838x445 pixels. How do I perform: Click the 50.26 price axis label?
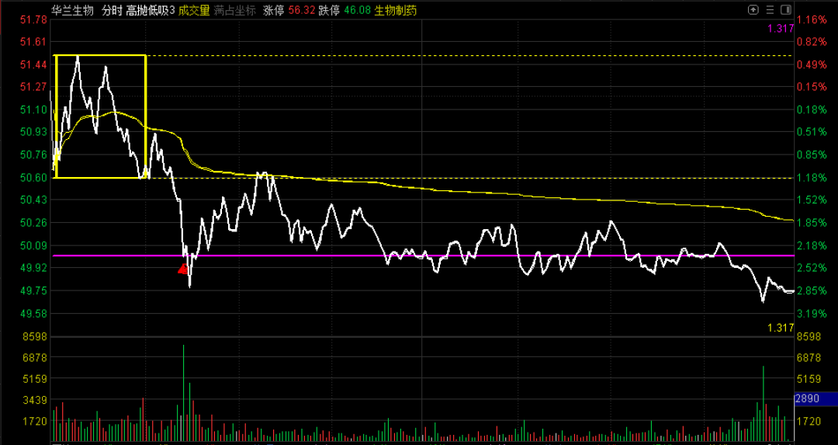pyautogui.click(x=33, y=222)
